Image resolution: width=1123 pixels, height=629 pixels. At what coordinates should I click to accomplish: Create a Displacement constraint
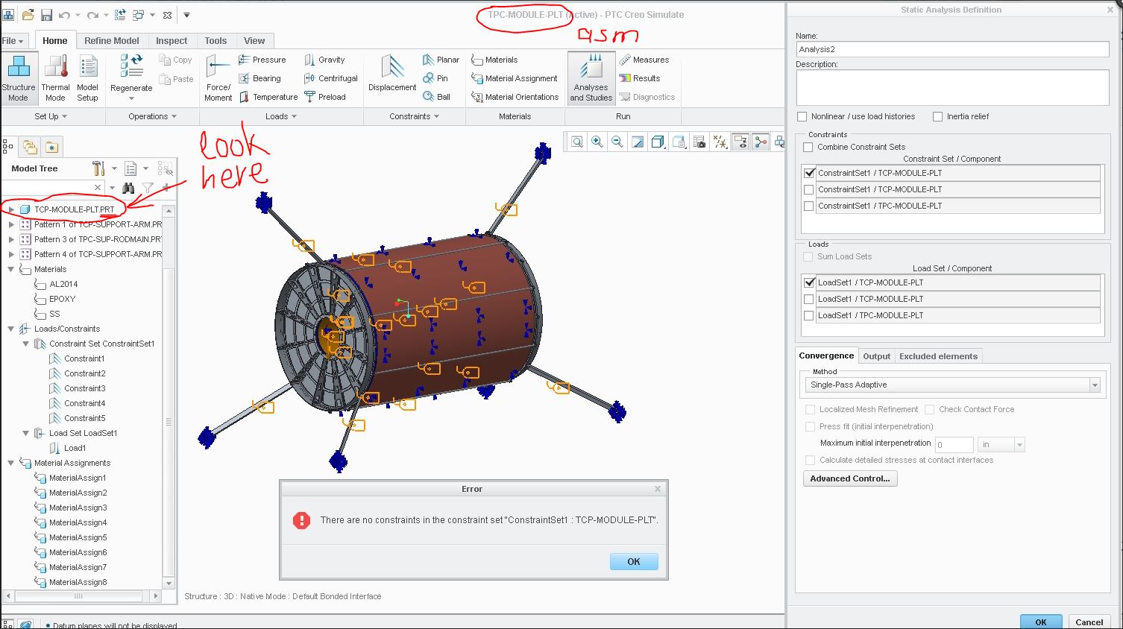(392, 74)
